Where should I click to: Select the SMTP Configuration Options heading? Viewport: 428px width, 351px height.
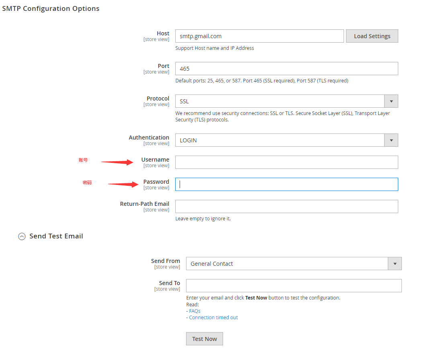[x=51, y=8]
